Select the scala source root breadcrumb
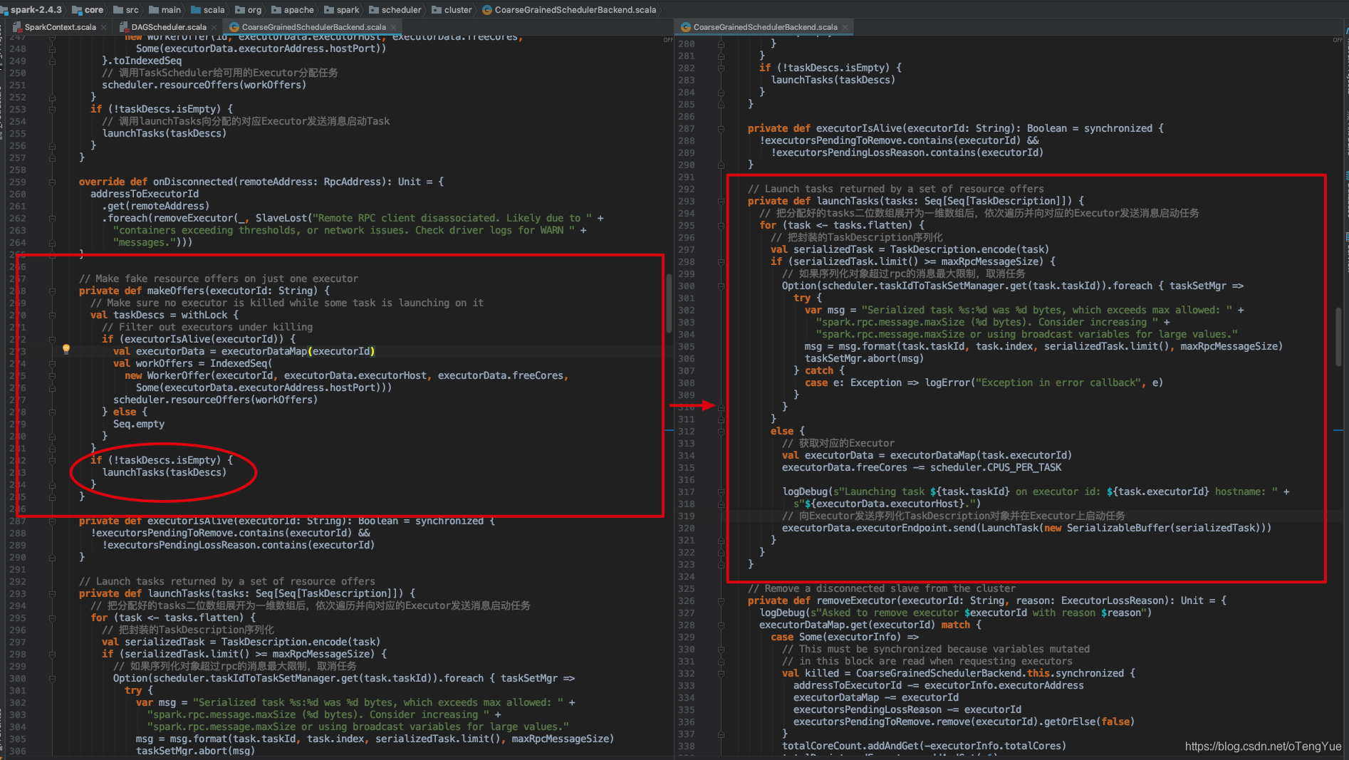The width and height of the screenshot is (1349, 760). tap(207, 9)
